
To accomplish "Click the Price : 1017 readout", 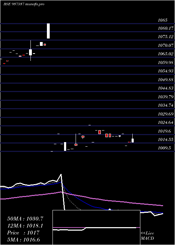I will (x=23, y=233).
